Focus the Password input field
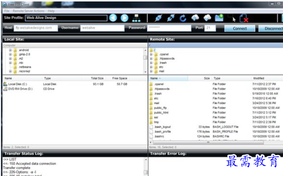This screenshot has width=283, height=176. (x=169, y=28)
